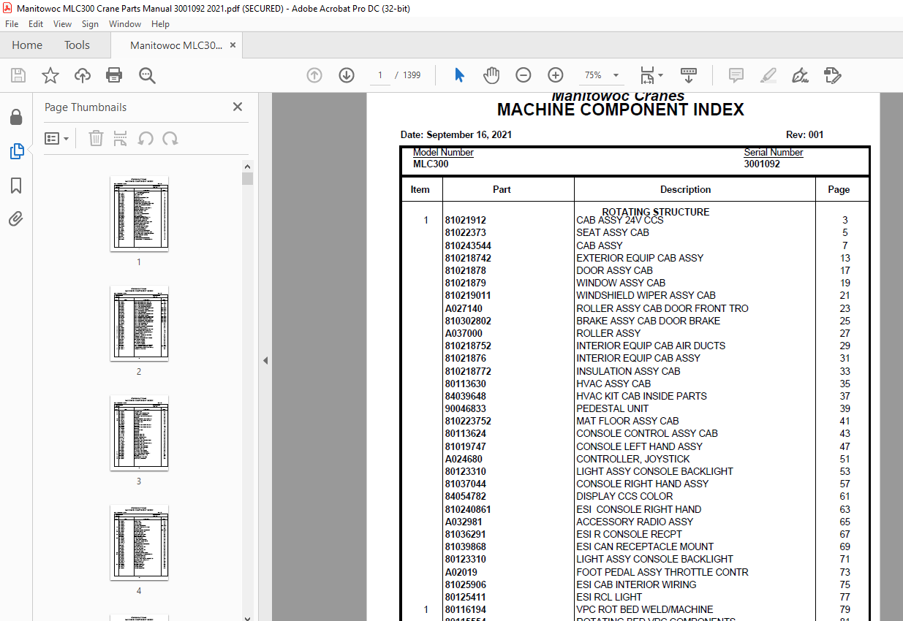Screen dimensions: 903x621
Task: Select page 1 thumbnail
Action: 139,213
